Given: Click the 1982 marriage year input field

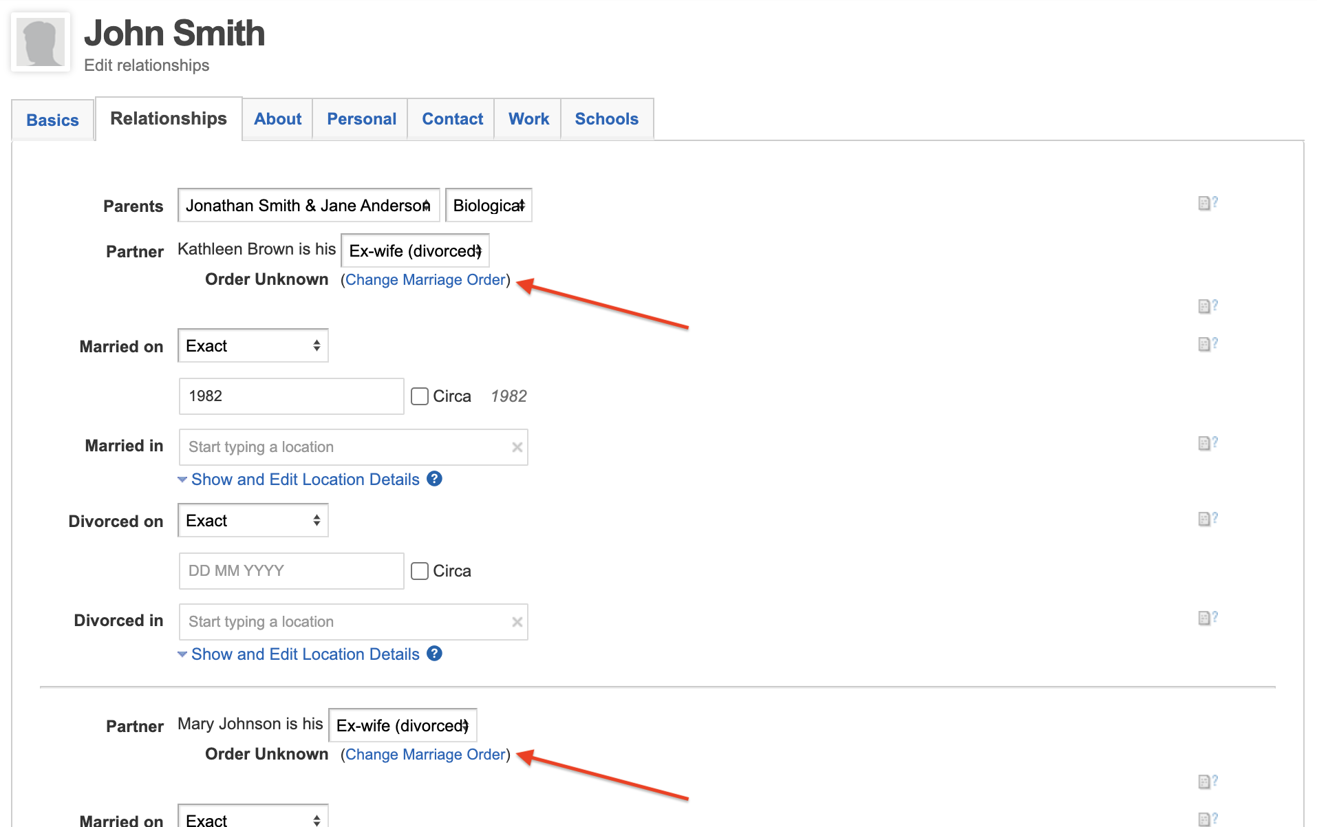Looking at the screenshot, I should click(x=290, y=396).
